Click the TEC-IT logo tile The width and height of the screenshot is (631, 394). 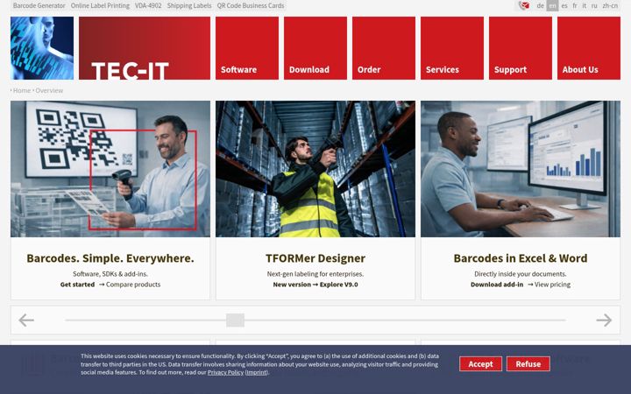[x=145, y=48]
